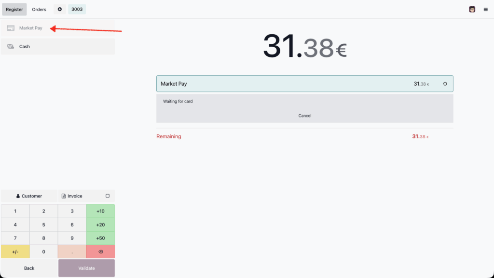Screen dimensions: 494x278
Task: Click the red Remaining label
Action: tap(169, 136)
